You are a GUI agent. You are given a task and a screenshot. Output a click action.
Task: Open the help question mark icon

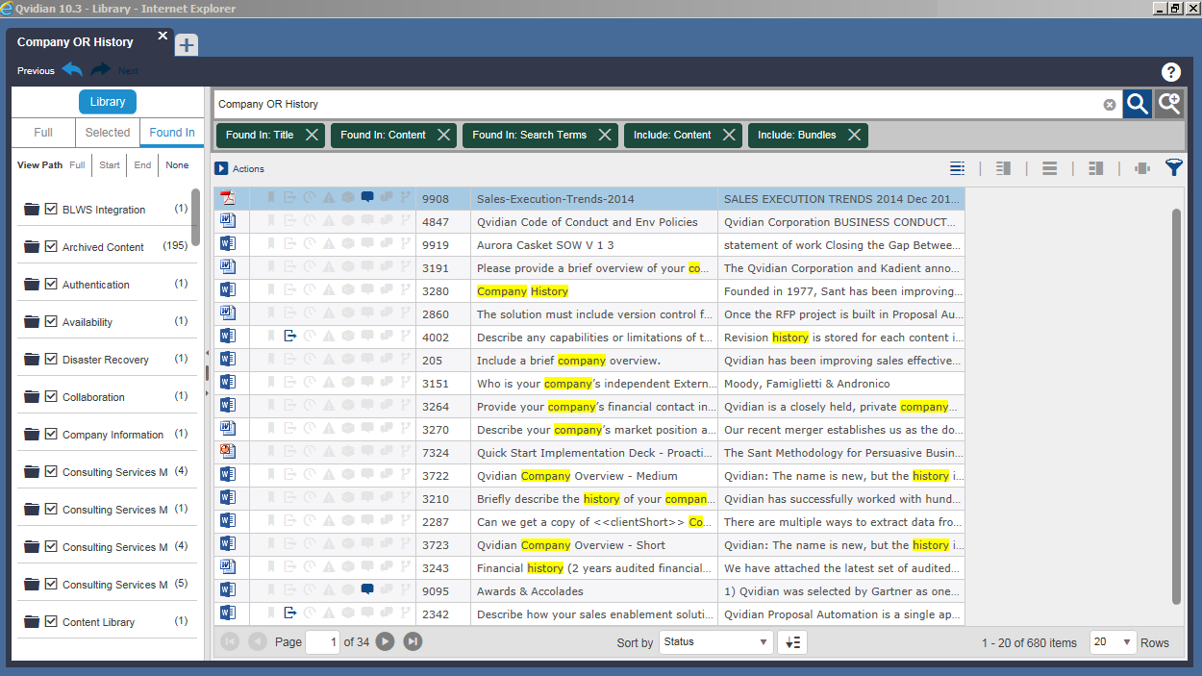[x=1170, y=71]
